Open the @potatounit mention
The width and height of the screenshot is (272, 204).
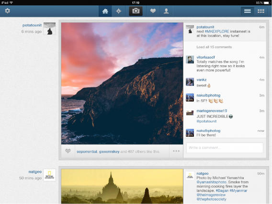pos(206,121)
